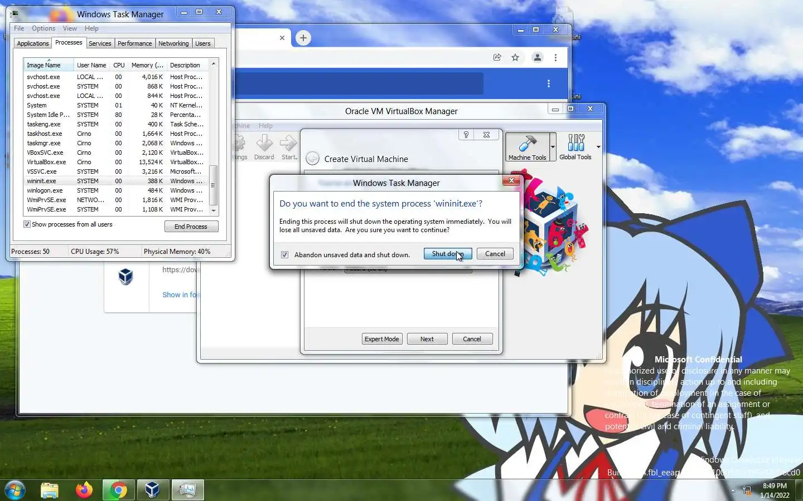Select the taskeng.exe process row

[116, 124]
